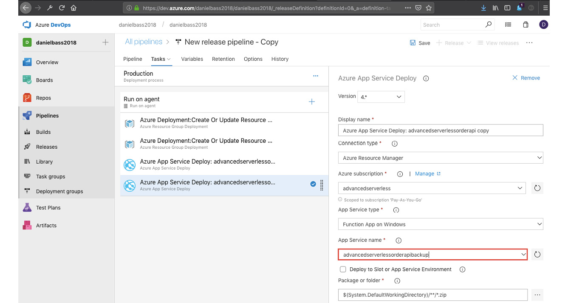Click View releases button
Image resolution: width=568 pixels, height=303 pixels.
(x=498, y=43)
